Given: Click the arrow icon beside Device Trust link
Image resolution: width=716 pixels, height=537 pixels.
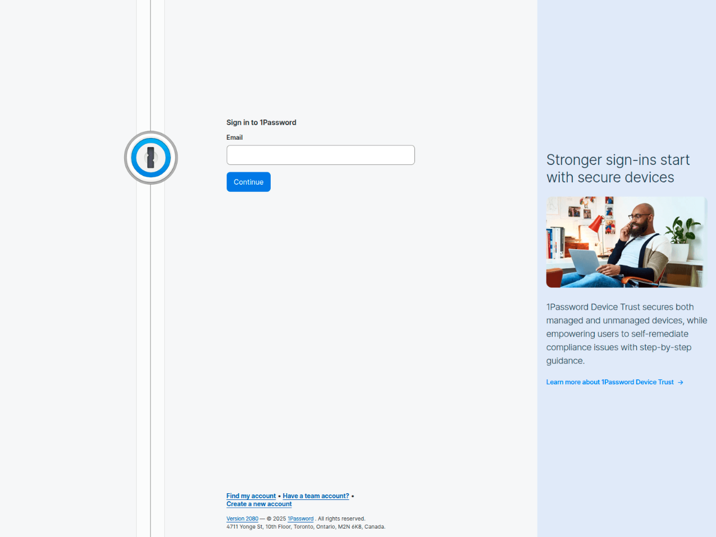Looking at the screenshot, I should [x=681, y=382].
